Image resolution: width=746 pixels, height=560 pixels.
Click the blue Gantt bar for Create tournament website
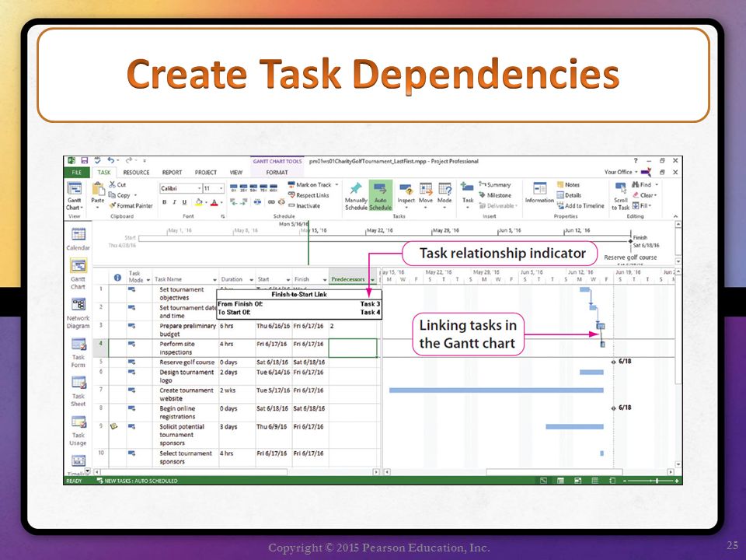click(x=497, y=390)
